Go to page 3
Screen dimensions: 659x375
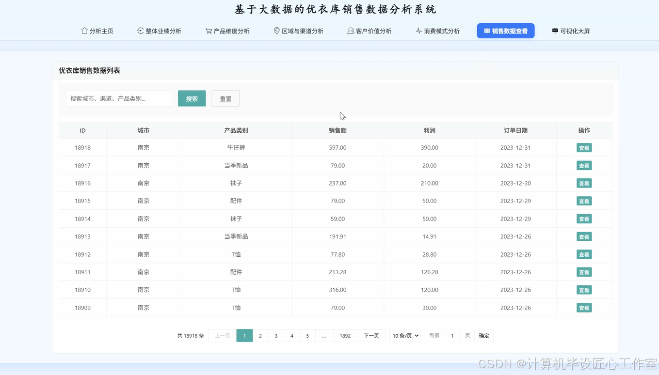pyautogui.click(x=276, y=336)
